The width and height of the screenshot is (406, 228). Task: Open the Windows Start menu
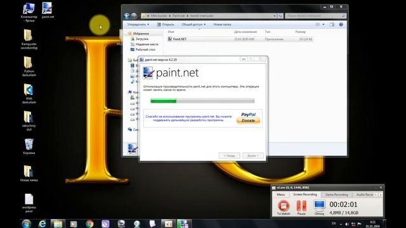point(27,224)
